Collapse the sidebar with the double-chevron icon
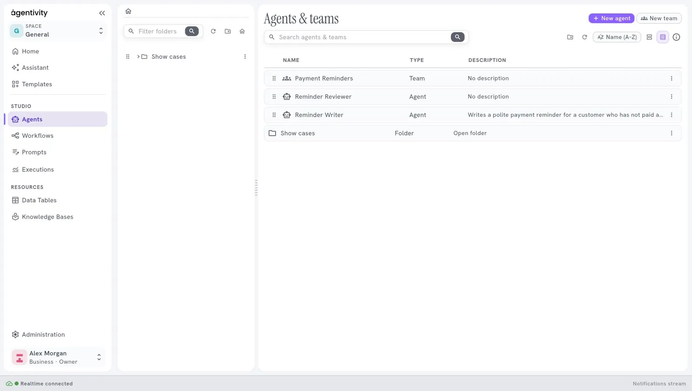692x391 pixels. [x=102, y=13]
